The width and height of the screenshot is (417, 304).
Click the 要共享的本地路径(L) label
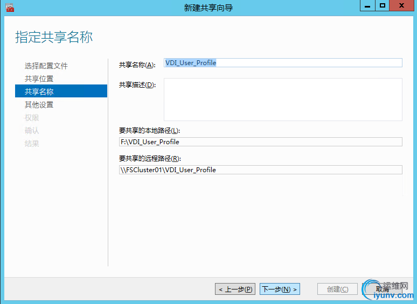(149, 131)
